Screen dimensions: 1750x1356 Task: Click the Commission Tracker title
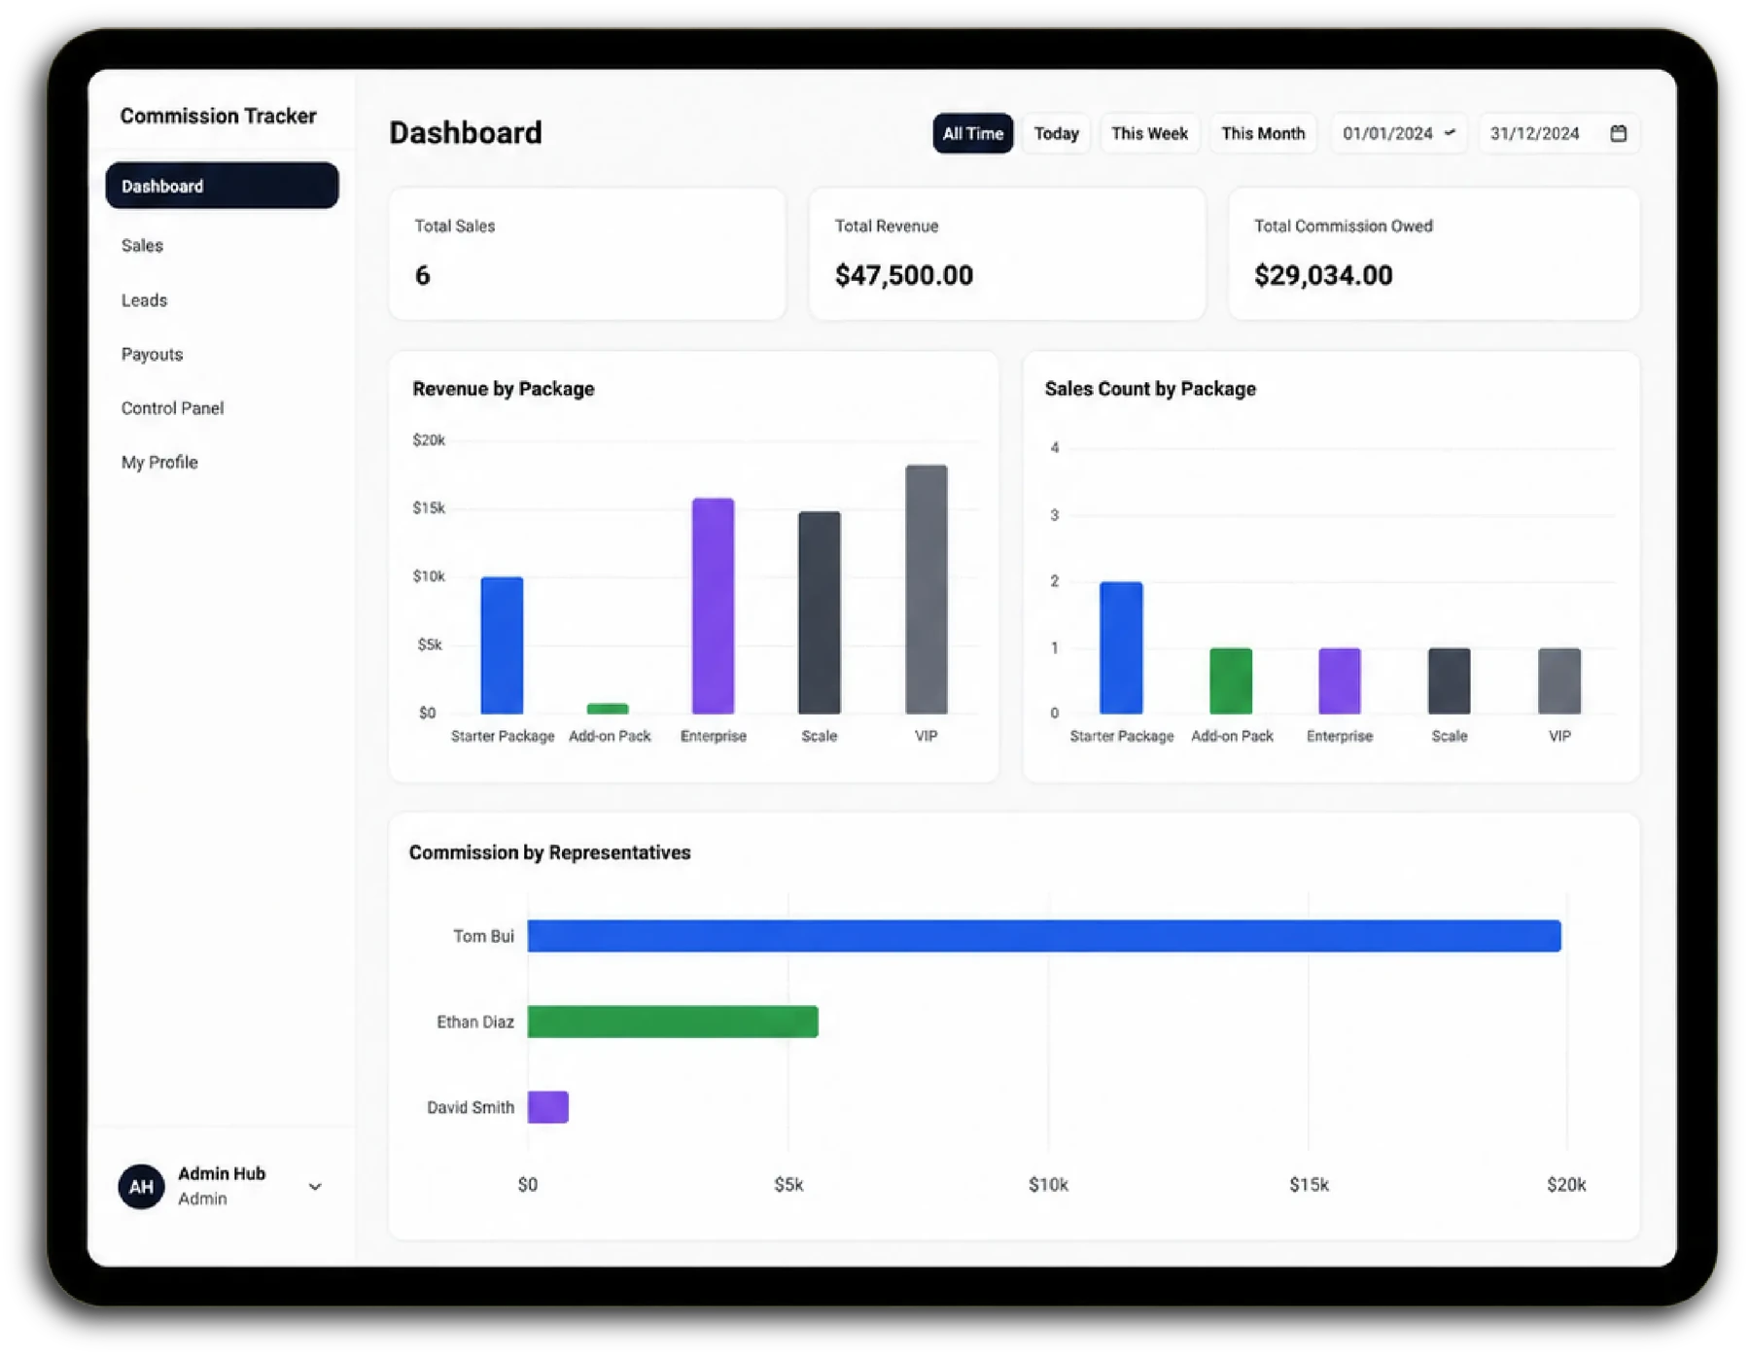[x=218, y=116]
